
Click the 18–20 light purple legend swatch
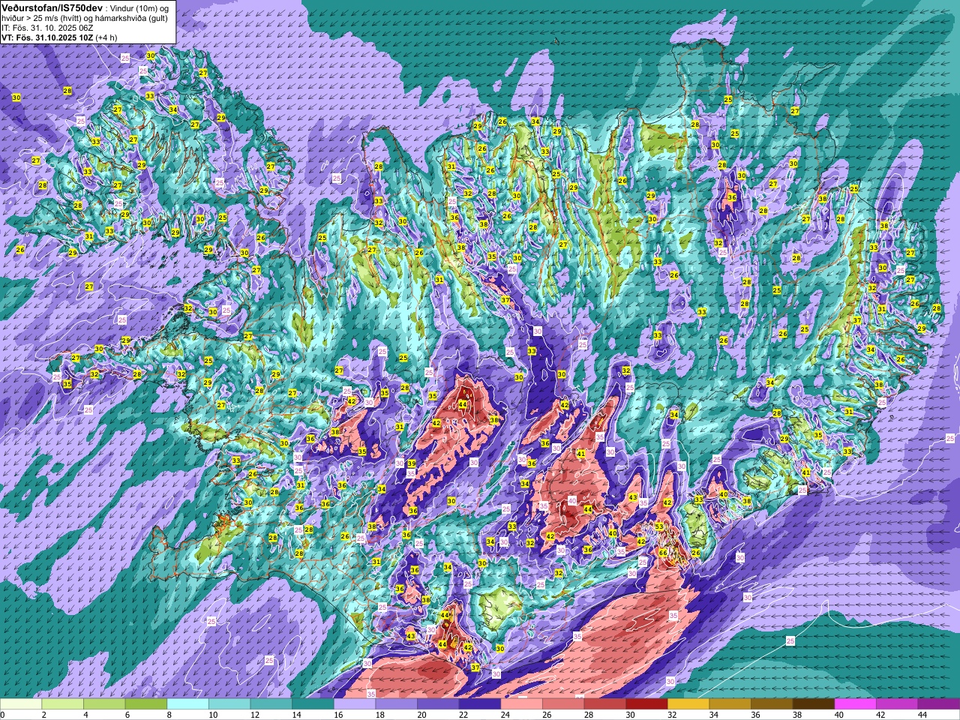[x=396, y=704]
